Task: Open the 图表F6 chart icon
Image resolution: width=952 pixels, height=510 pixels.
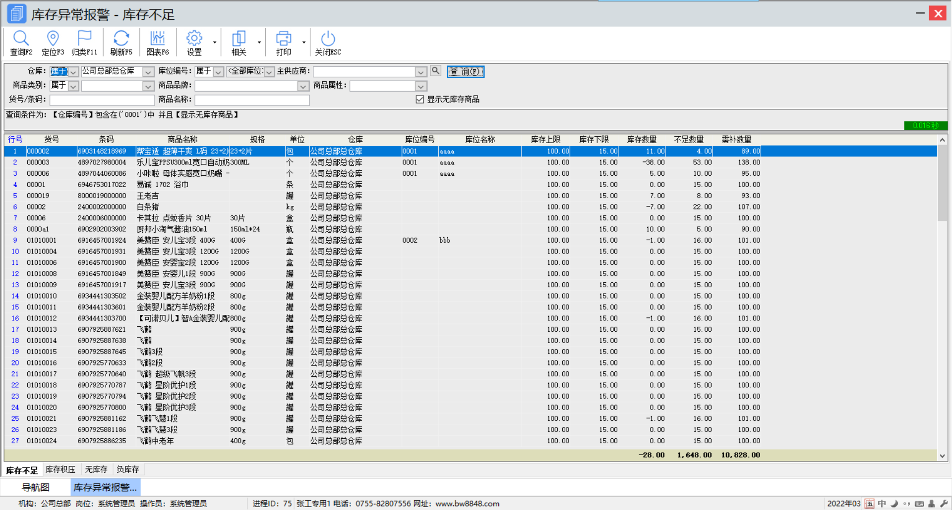Action: tap(157, 39)
